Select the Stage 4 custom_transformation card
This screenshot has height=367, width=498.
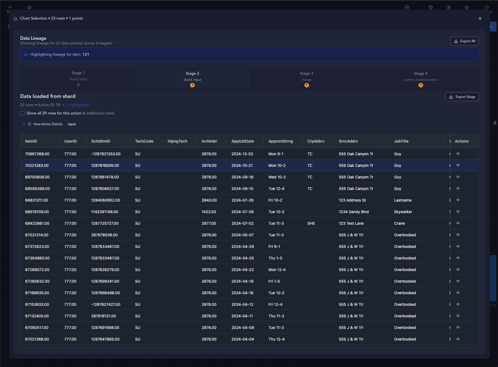click(420, 79)
